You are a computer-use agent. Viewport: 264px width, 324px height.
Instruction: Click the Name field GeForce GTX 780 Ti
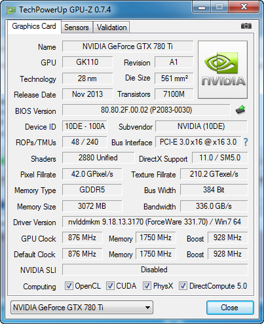[x=128, y=46]
